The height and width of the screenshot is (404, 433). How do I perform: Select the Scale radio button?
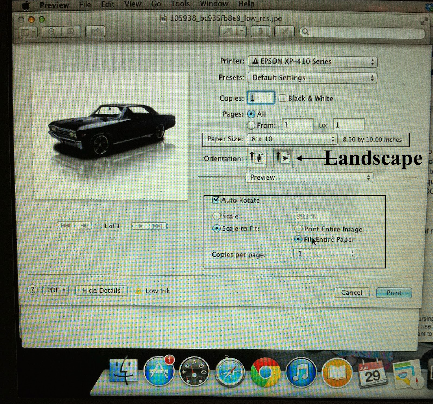point(216,216)
